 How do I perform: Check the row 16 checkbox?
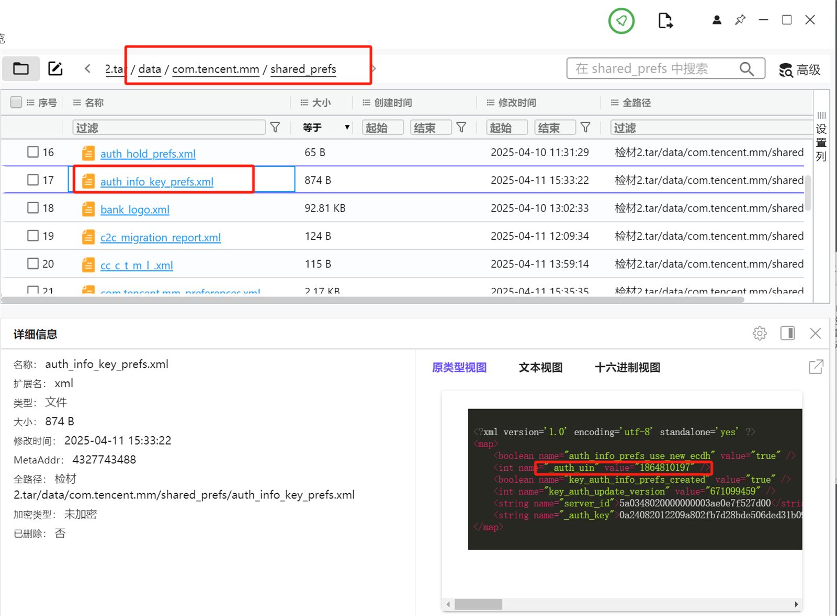point(33,152)
